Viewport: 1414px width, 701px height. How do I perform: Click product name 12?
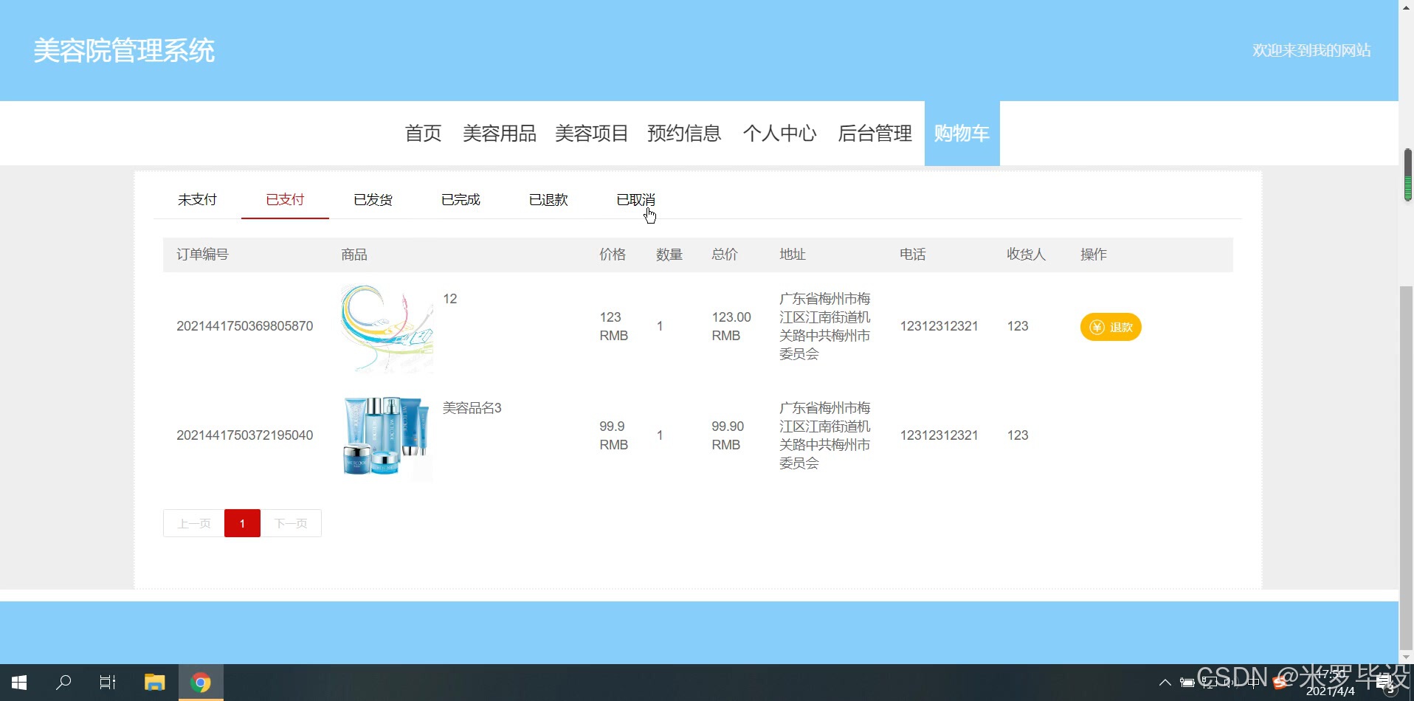point(449,299)
